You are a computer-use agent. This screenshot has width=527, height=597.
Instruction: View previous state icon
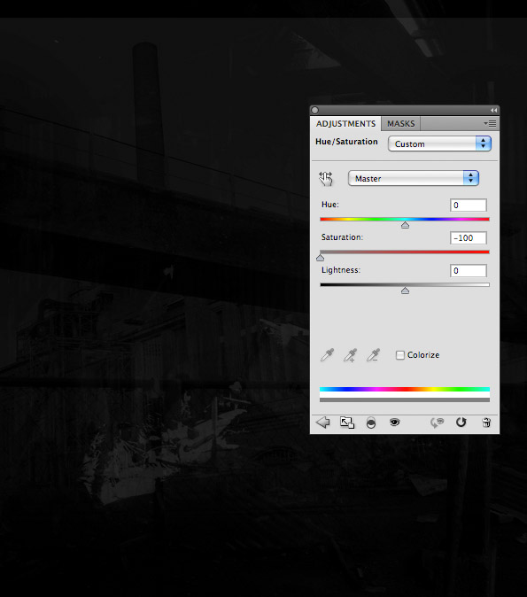(x=438, y=423)
